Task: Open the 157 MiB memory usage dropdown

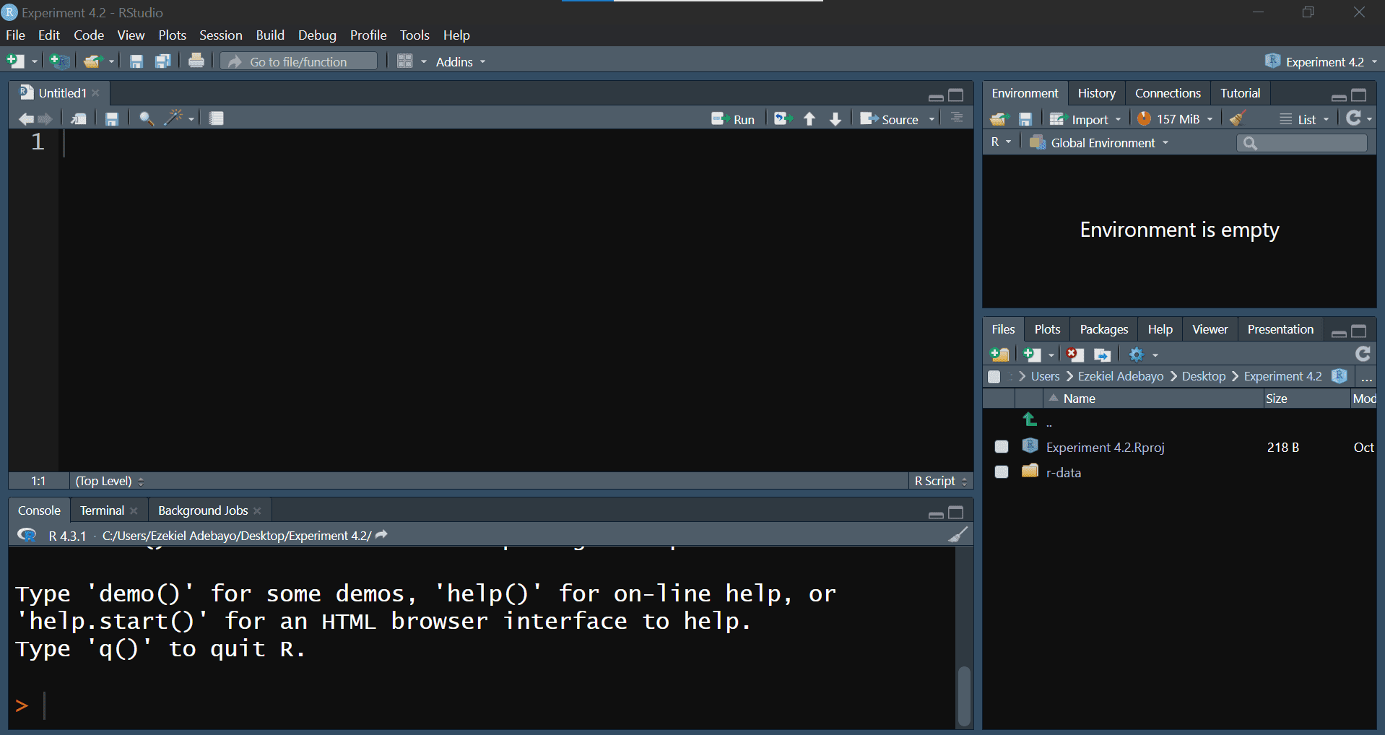Action: [x=1174, y=119]
